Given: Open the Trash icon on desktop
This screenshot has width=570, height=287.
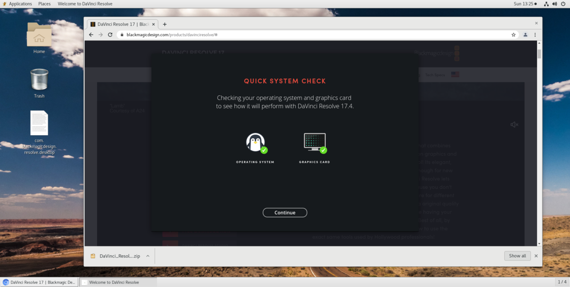Looking at the screenshot, I should pyautogui.click(x=39, y=83).
